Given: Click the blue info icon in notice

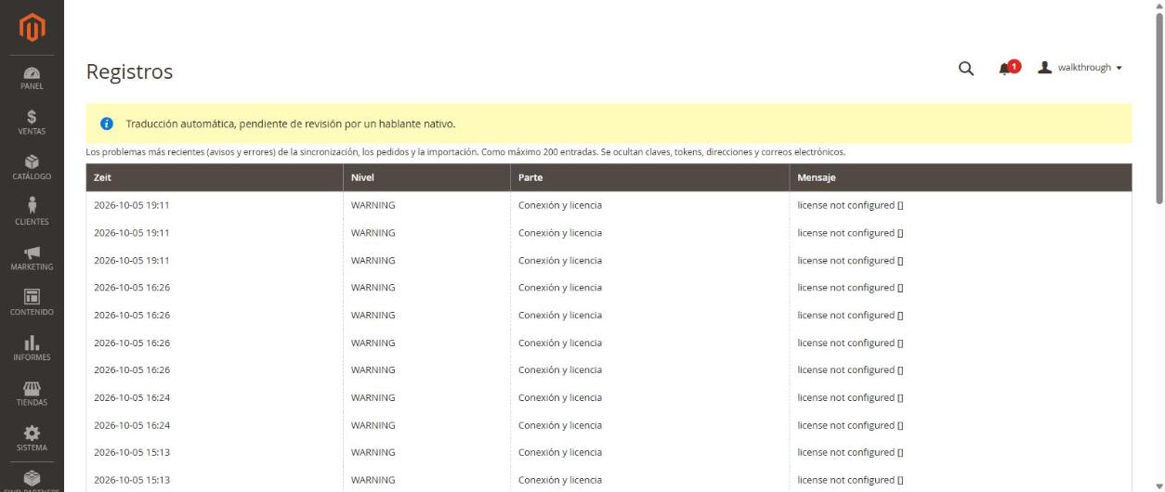Looking at the screenshot, I should click(x=107, y=123).
